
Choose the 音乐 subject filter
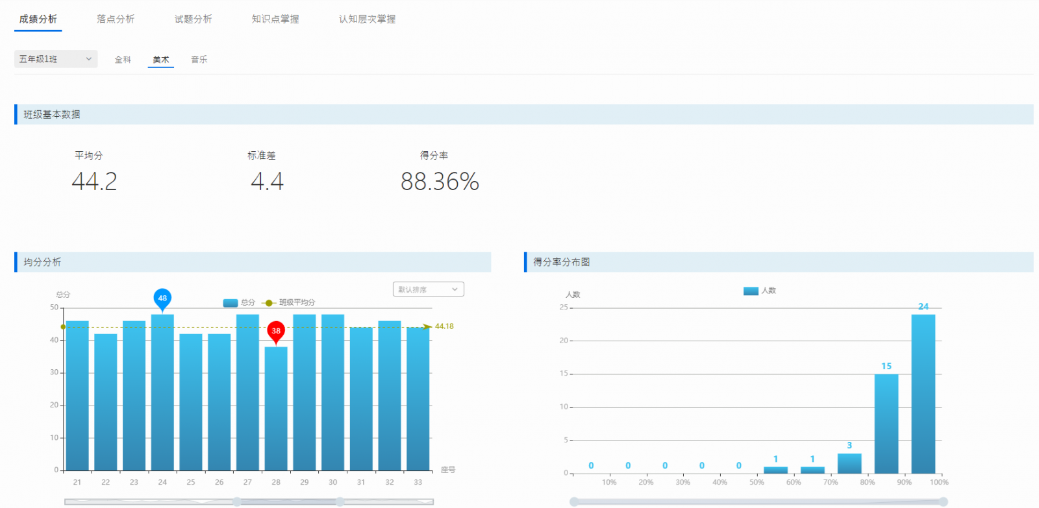tap(199, 60)
